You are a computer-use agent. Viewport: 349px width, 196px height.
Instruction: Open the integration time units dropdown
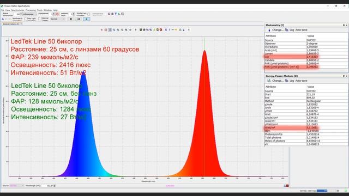pos(29,14)
